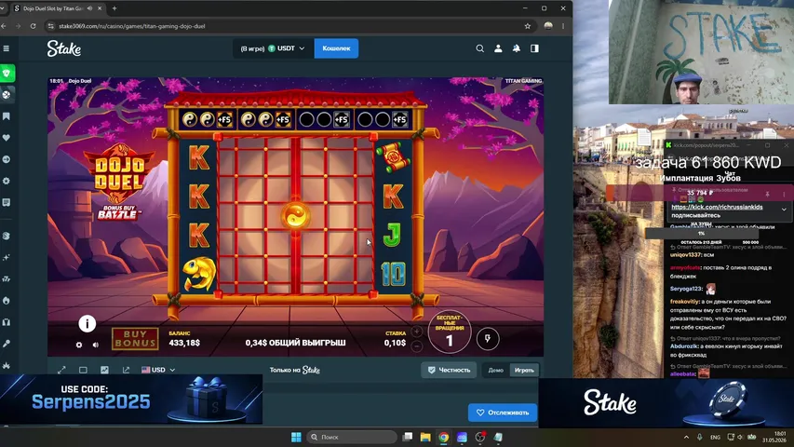Enter fullscreen mode for the game
Image resolution: width=794 pixels, height=447 pixels.
(x=61, y=370)
